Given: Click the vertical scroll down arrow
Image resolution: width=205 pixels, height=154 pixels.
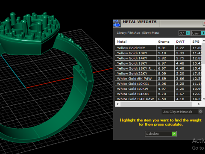Looking at the screenshot, I should coord(204,99).
